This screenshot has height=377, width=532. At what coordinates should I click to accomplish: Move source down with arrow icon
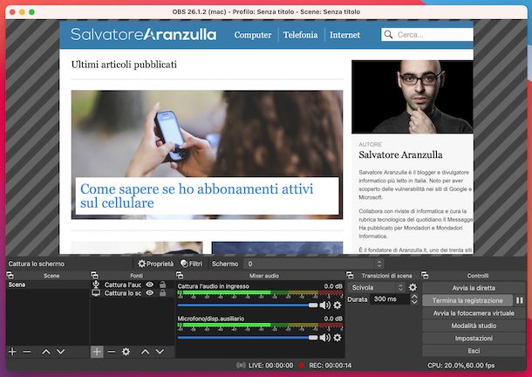160,352
